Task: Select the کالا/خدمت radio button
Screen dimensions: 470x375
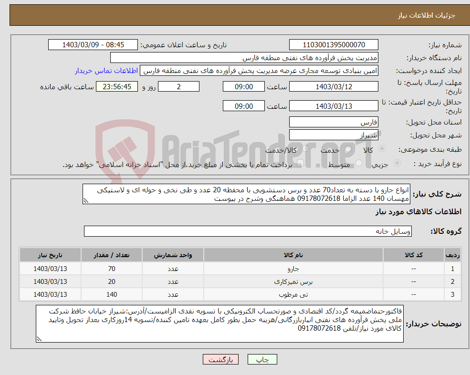Action: [x=305, y=149]
